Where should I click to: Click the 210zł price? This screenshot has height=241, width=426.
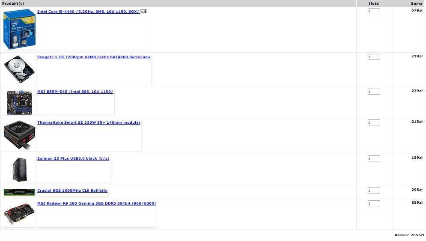(417, 56)
